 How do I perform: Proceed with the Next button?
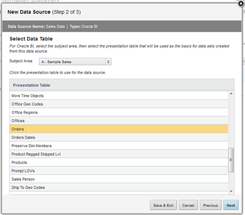(x=231, y=205)
